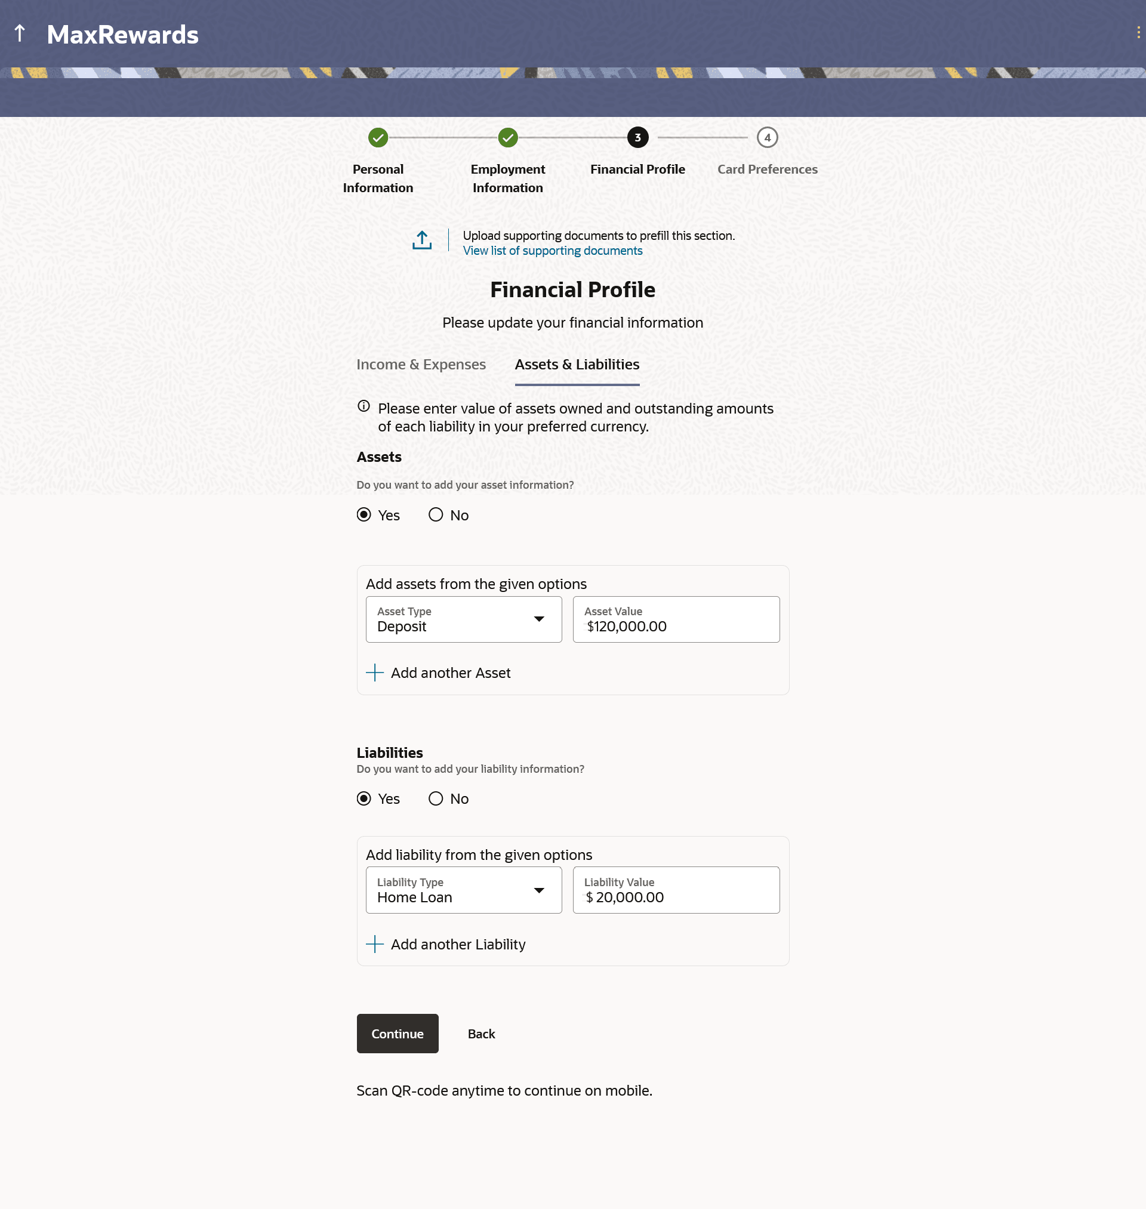Click the Asset Value input field
The image size is (1146, 1209).
(x=676, y=619)
